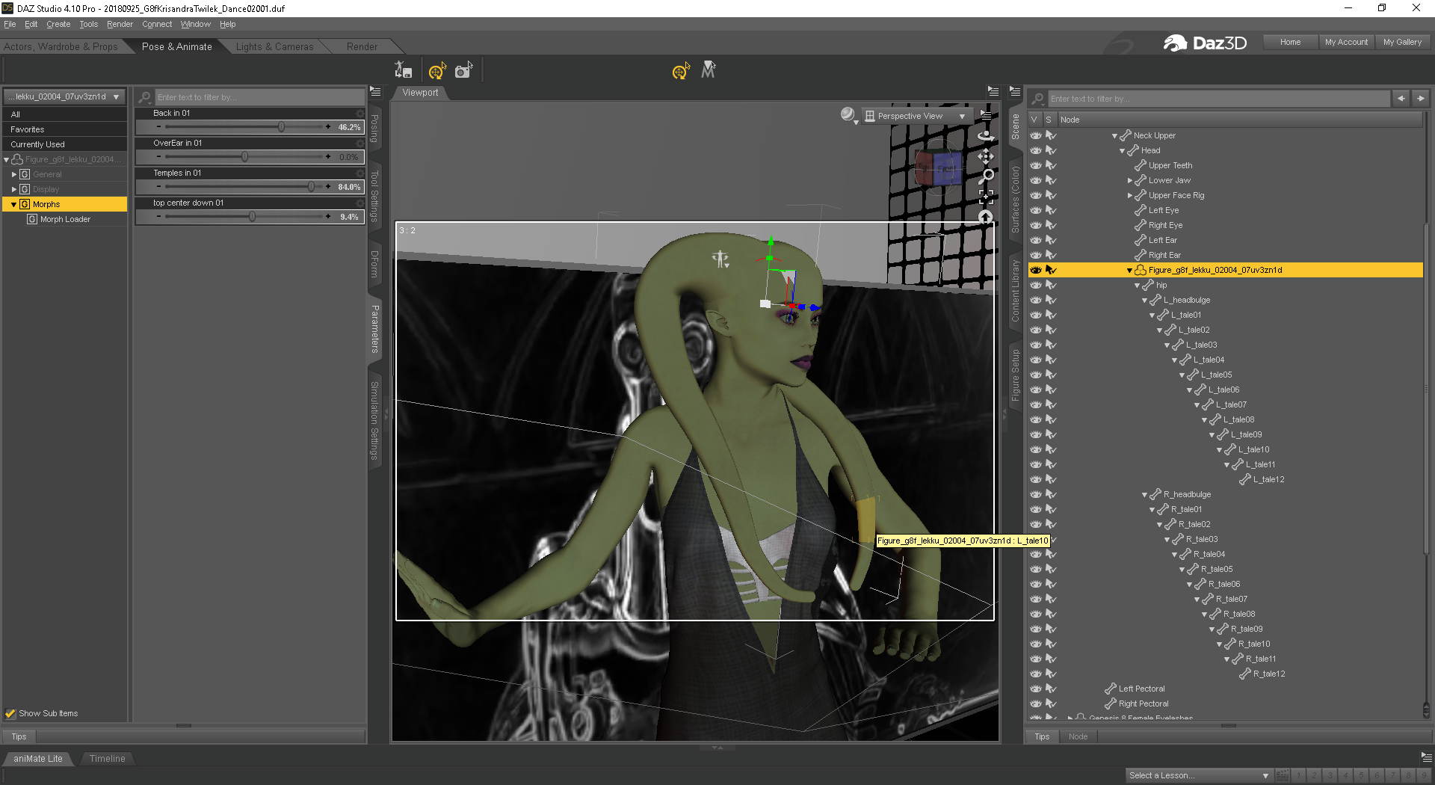Click the orbit camera control in viewport
This screenshot has width=1435, height=785.
[x=986, y=136]
